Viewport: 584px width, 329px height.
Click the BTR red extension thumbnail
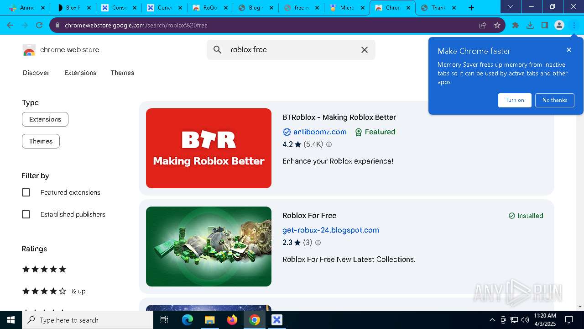click(x=209, y=148)
